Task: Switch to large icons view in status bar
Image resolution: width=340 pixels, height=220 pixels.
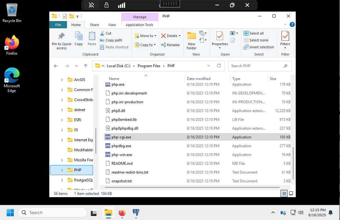Action: tap(291, 194)
